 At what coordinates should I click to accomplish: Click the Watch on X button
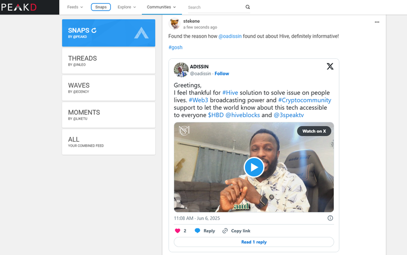(314, 131)
